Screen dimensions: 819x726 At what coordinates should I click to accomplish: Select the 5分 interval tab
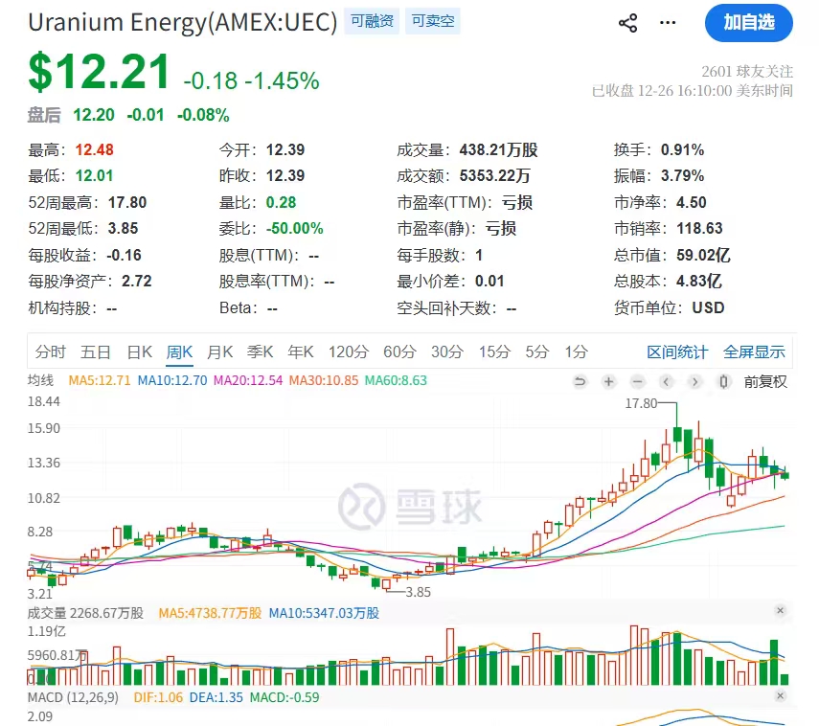[x=537, y=352]
